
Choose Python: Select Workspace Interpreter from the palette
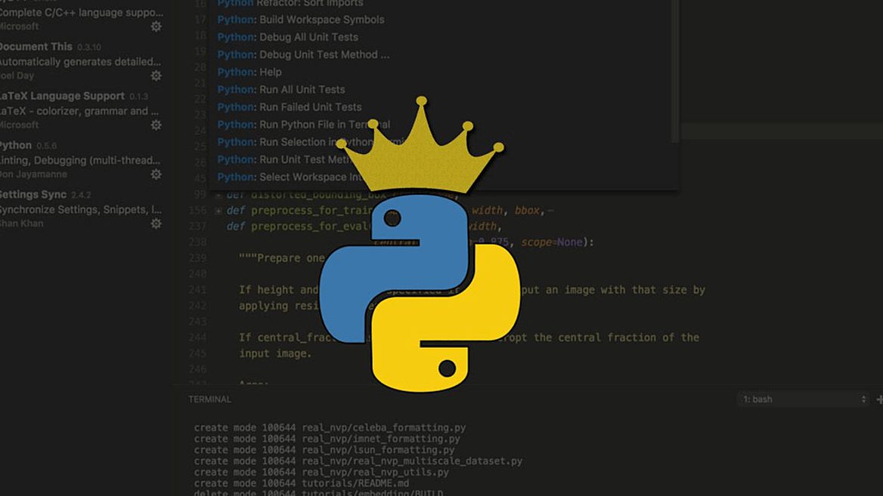pos(296,177)
